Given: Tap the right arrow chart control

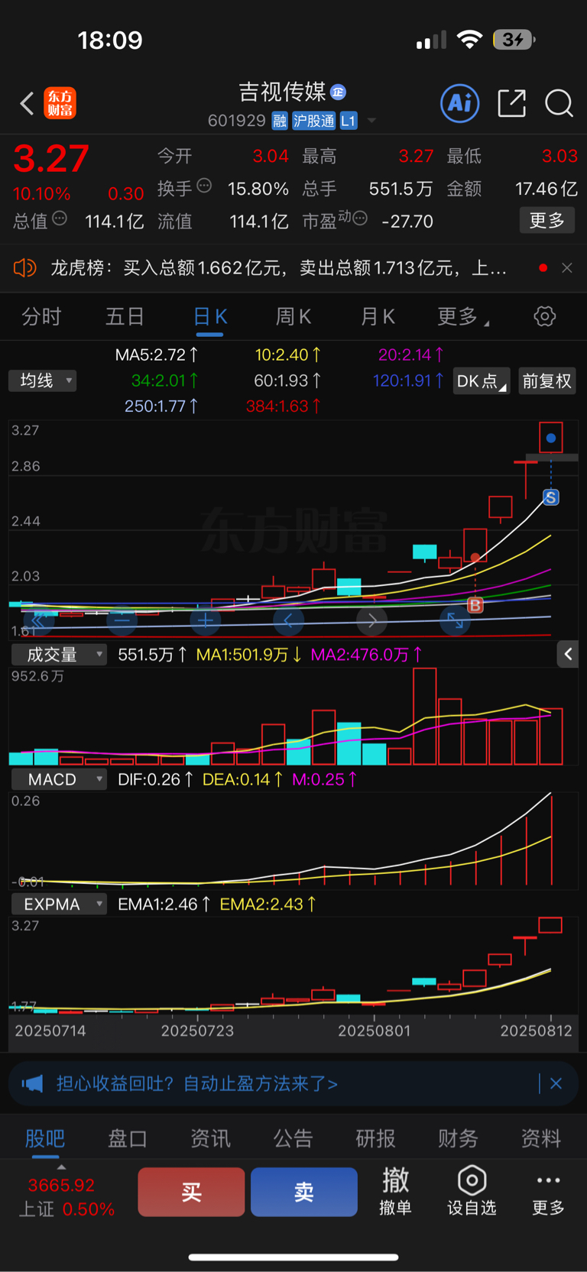Looking at the screenshot, I should (x=372, y=621).
